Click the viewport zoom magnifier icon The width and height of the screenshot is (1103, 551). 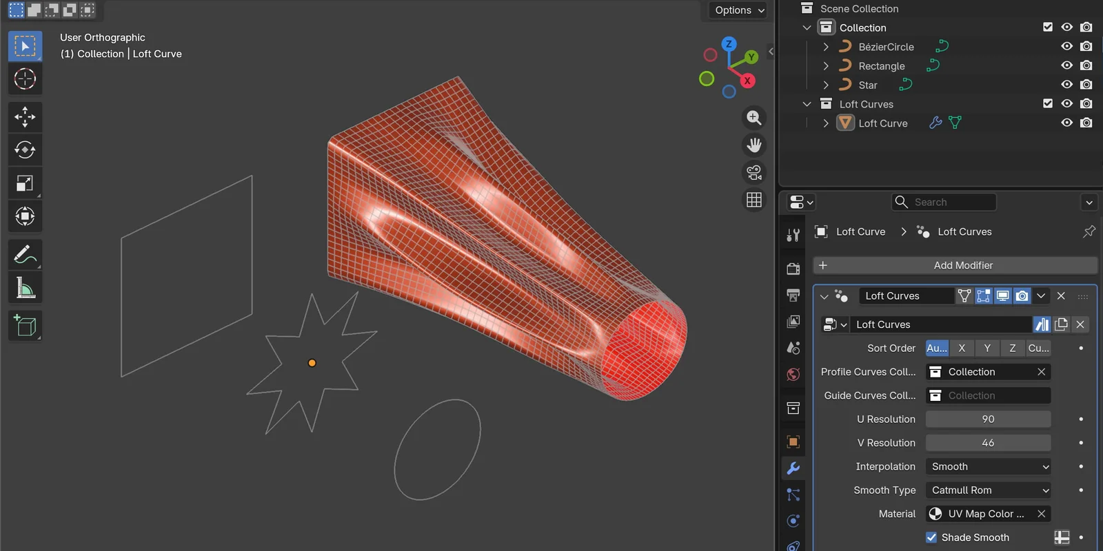[x=754, y=118]
